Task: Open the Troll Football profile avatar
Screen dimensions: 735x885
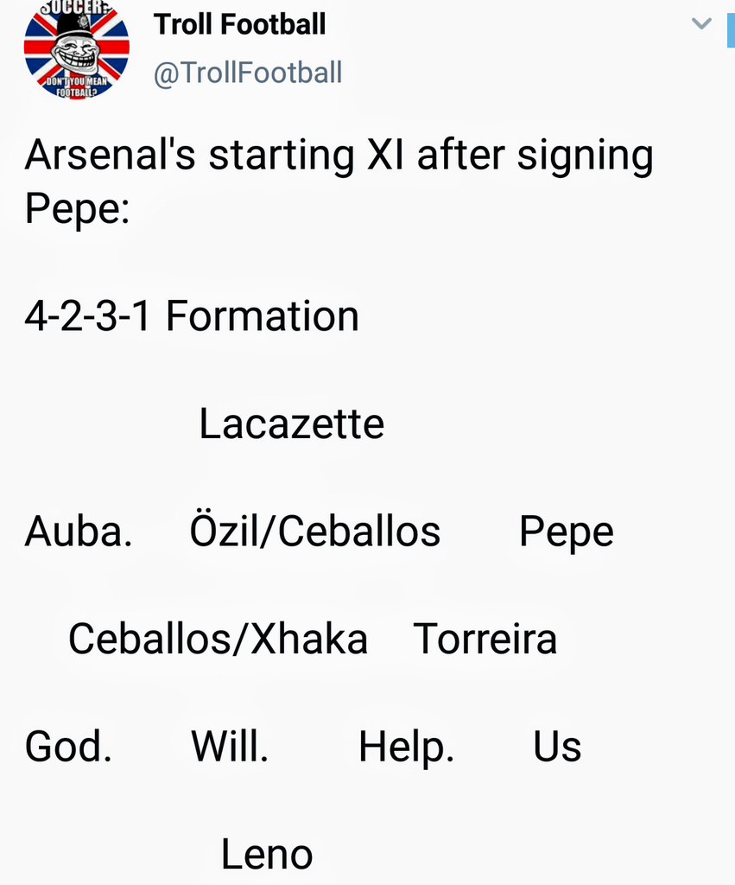Action: [76, 49]
